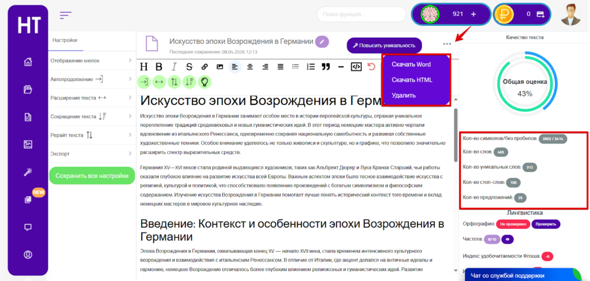Image resolution: width=590 pixels, height=281 pixels.
Task: Choose Удалить from menu
Action: pyautogui.click(x=403, y=95)
